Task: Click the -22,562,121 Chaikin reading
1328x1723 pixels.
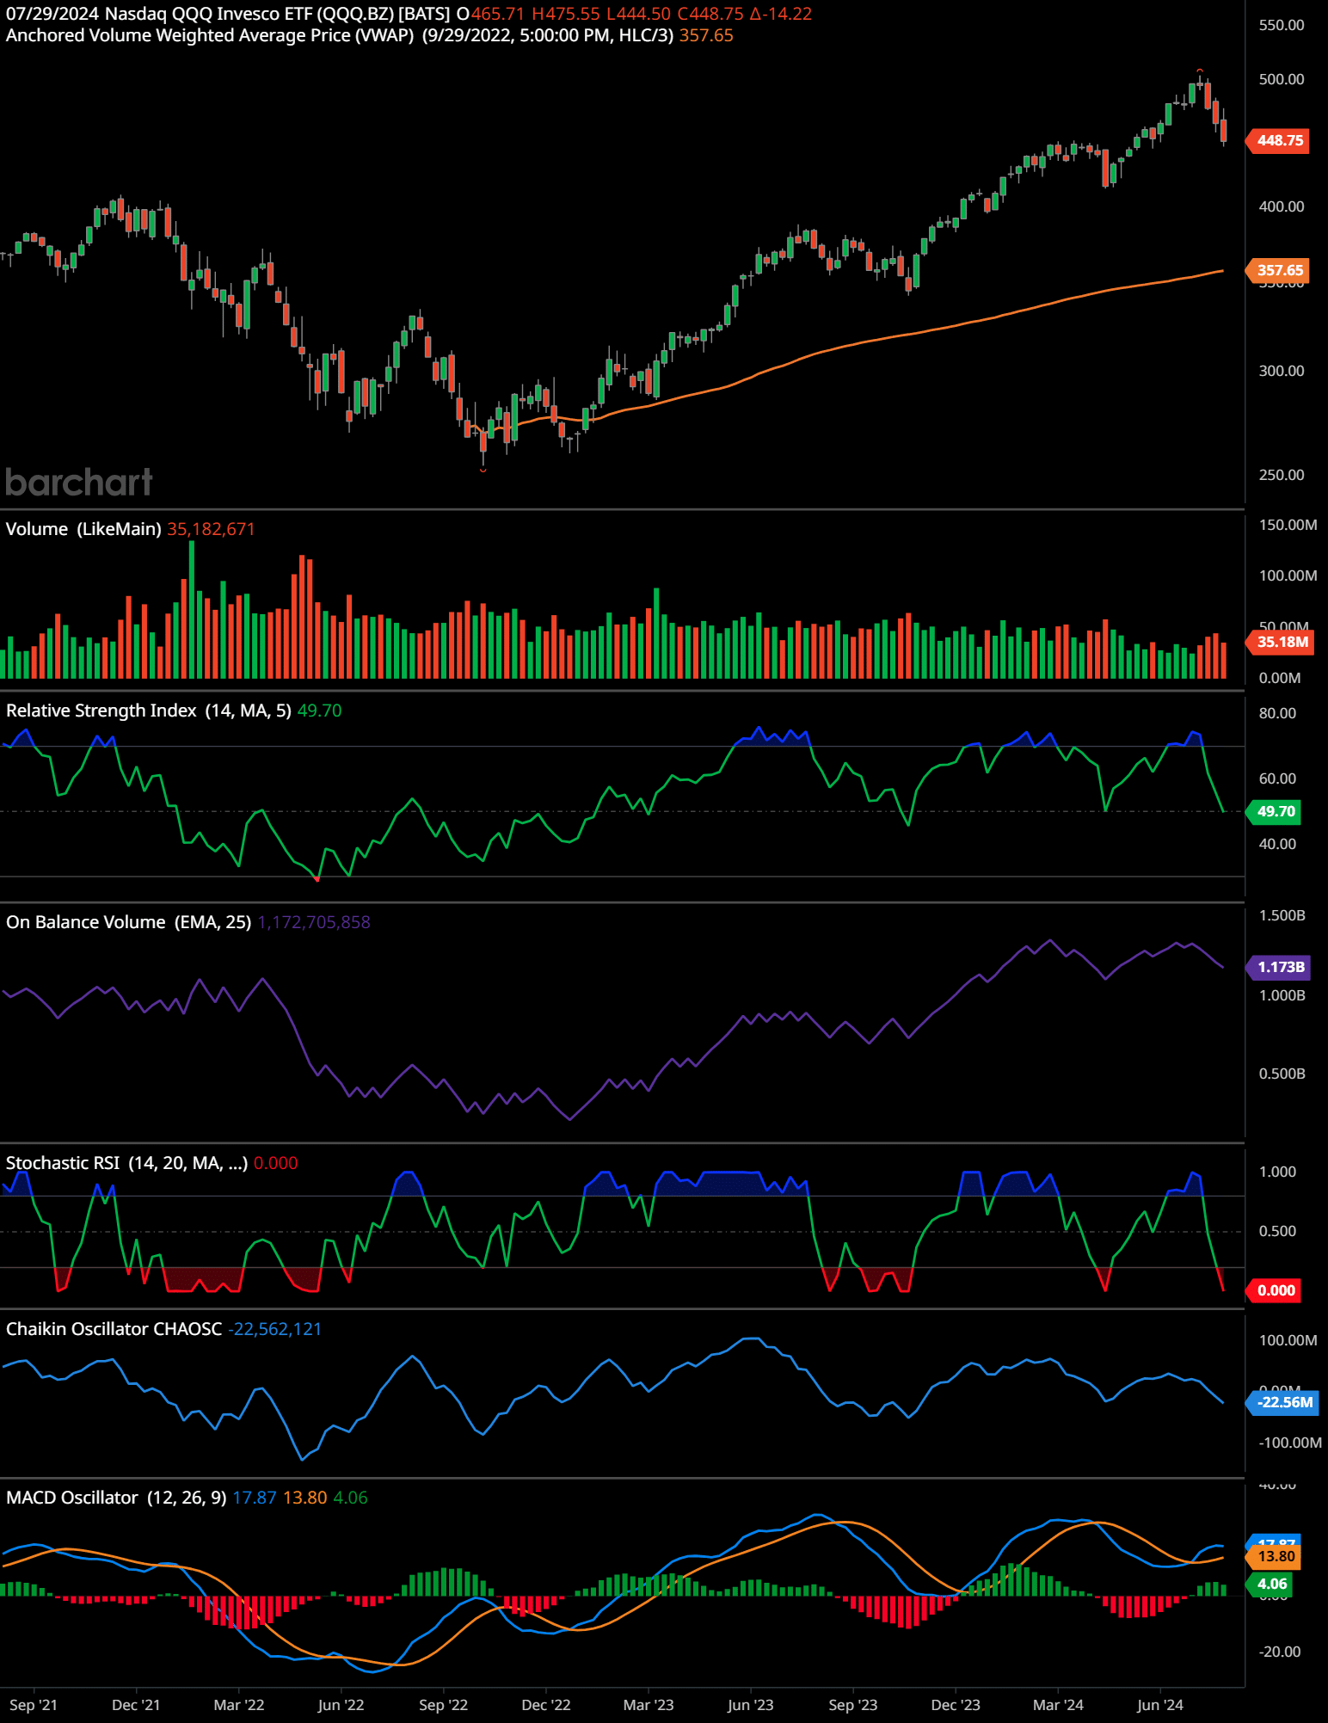Action: click(x=274, y=1329)
